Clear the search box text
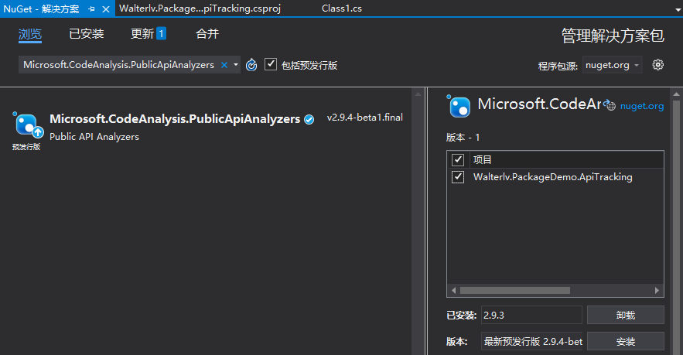Viewport: 683px width, 355px height. 224,65
